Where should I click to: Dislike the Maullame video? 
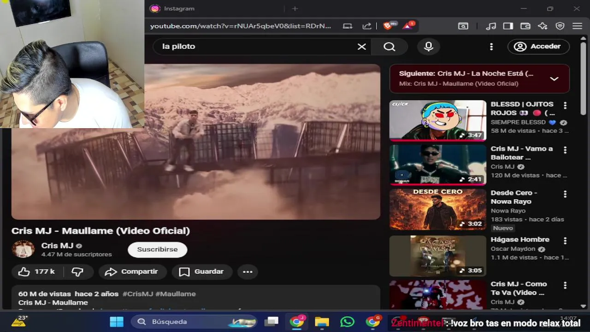click(x=77, y=272)
